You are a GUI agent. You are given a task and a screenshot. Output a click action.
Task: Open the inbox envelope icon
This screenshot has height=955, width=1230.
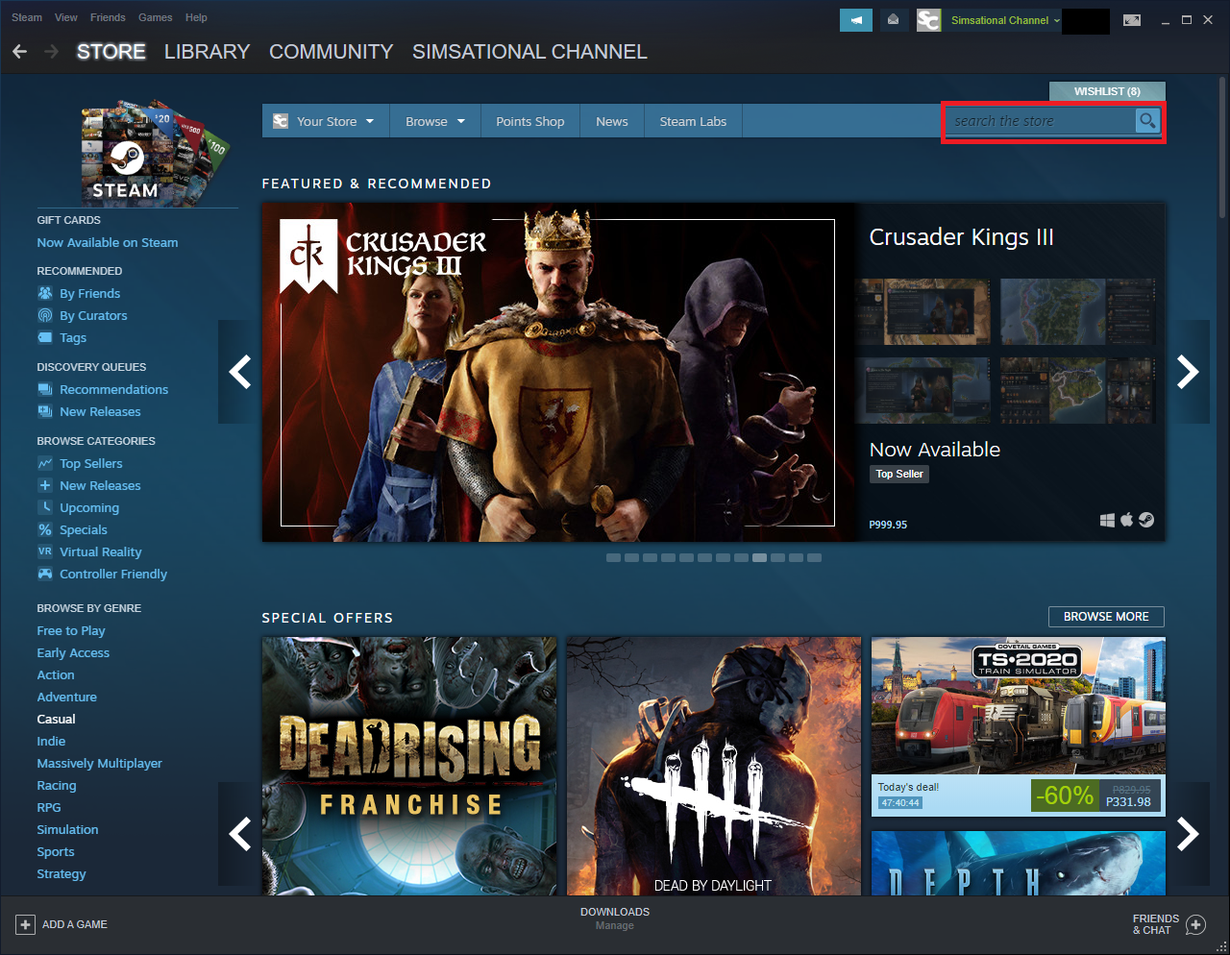coord(893,20)
